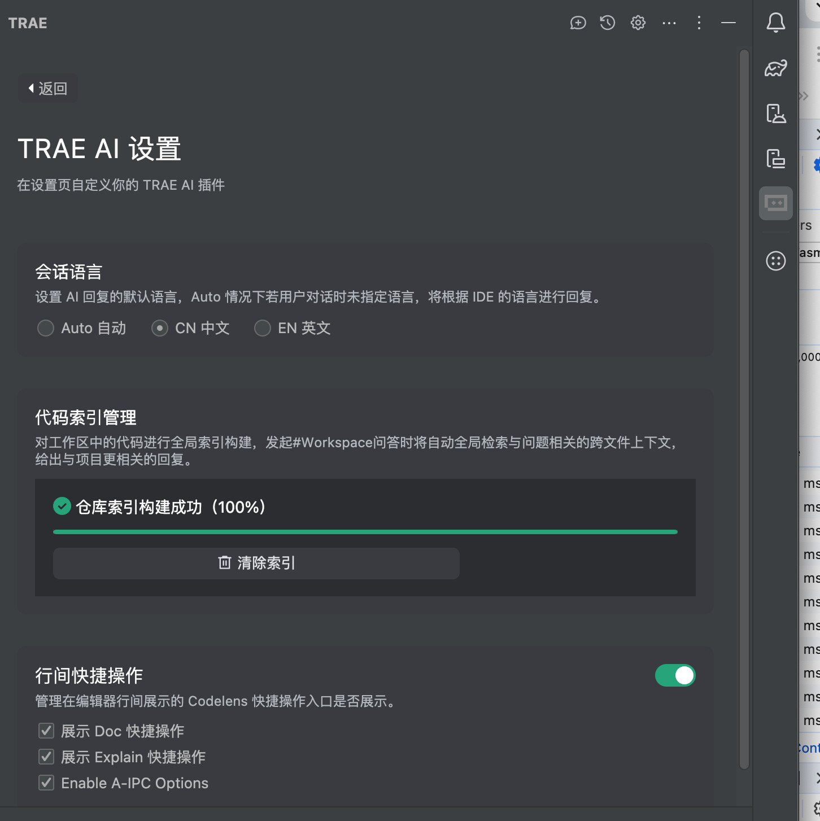The image size is (820, 821).
Task: Choose CN 中文 as conversation language
Action: 160,328
